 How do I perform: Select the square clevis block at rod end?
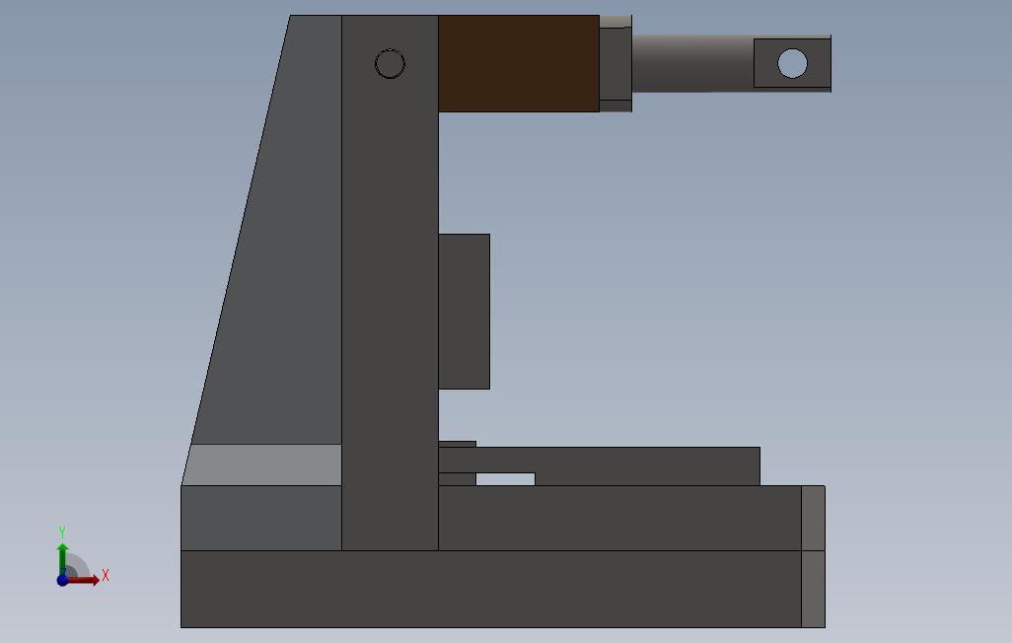(x=793, y=63)
